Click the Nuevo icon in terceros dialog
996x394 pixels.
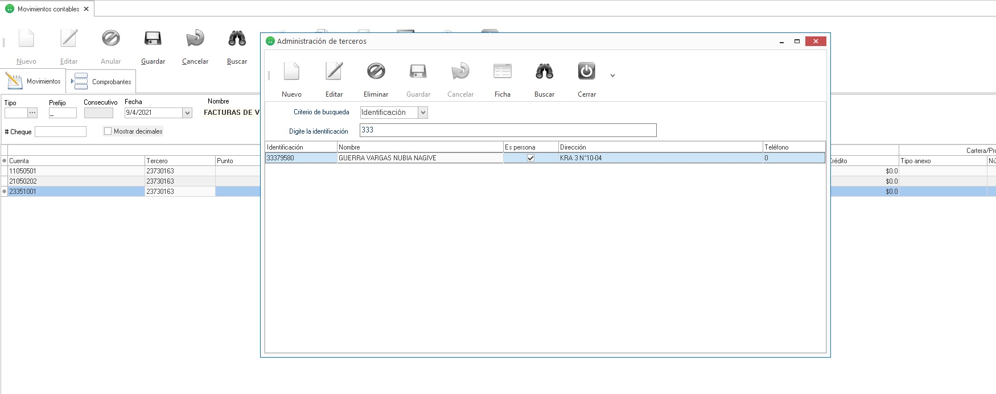(291, 72)
